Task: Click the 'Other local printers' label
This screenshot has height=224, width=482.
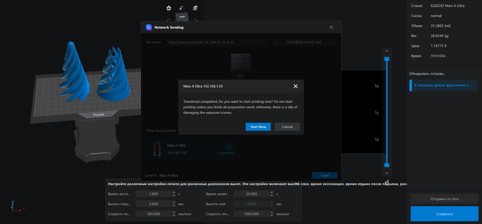Action: click(161, 131)
